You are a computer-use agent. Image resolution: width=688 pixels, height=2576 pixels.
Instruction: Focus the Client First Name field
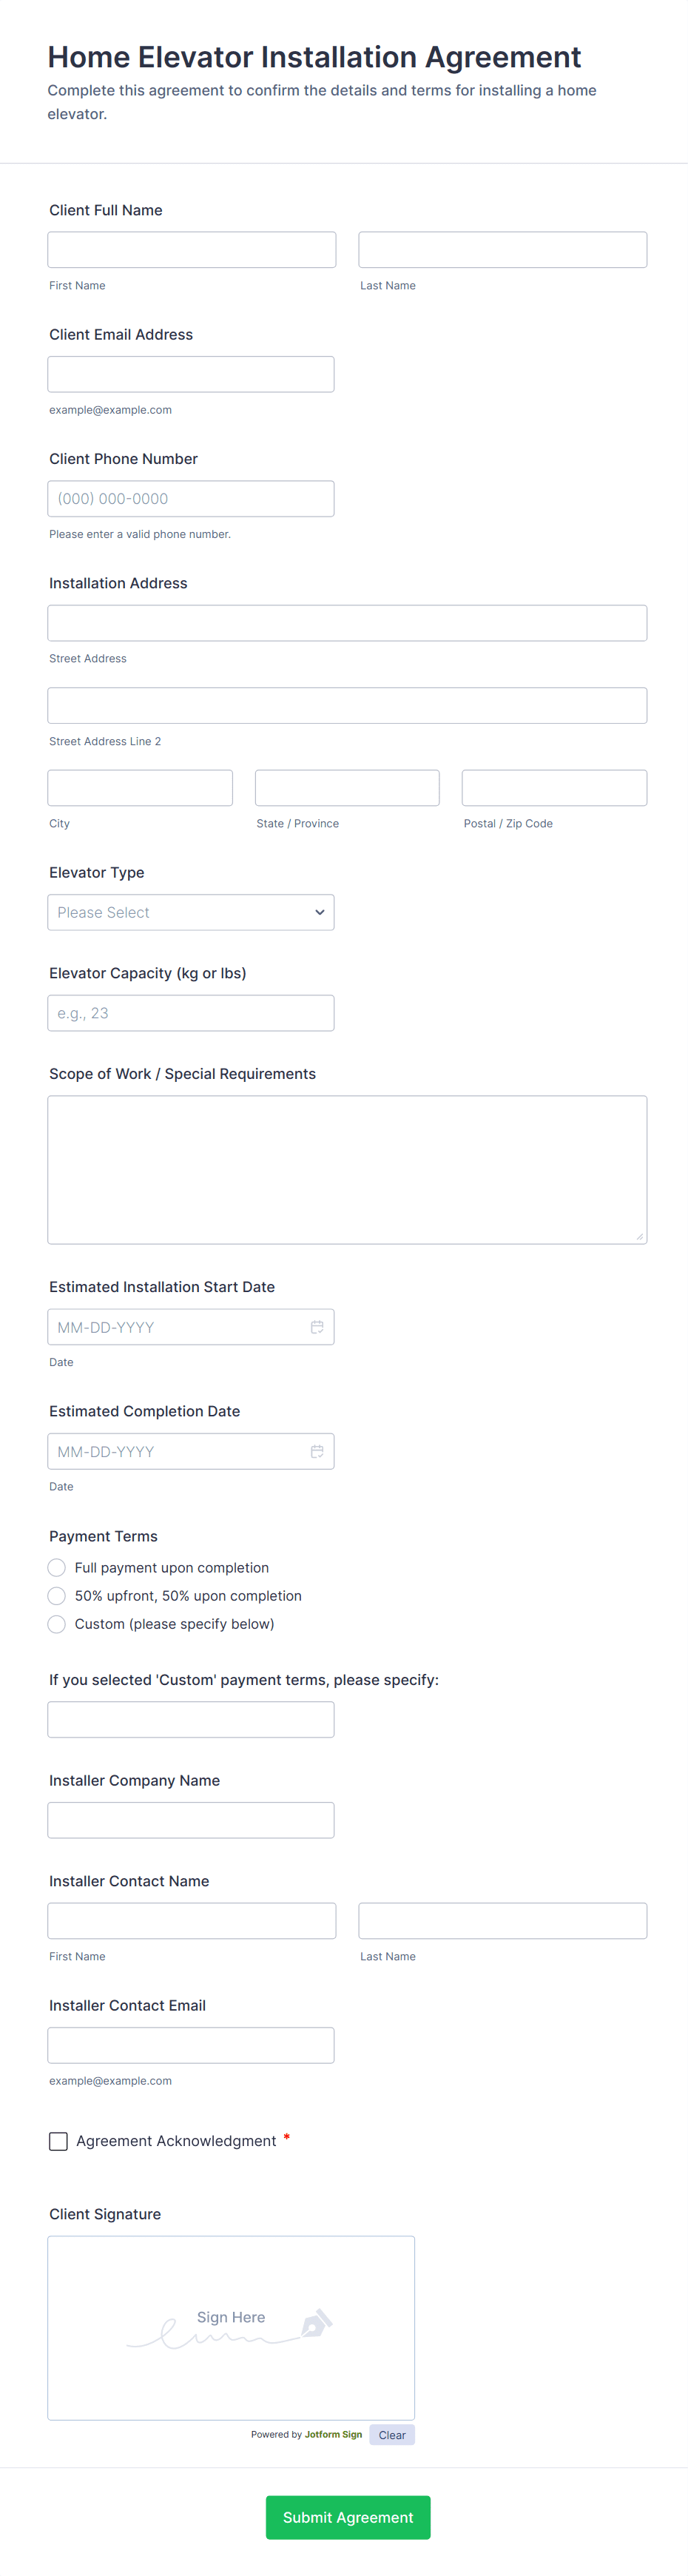coord(191,250)
